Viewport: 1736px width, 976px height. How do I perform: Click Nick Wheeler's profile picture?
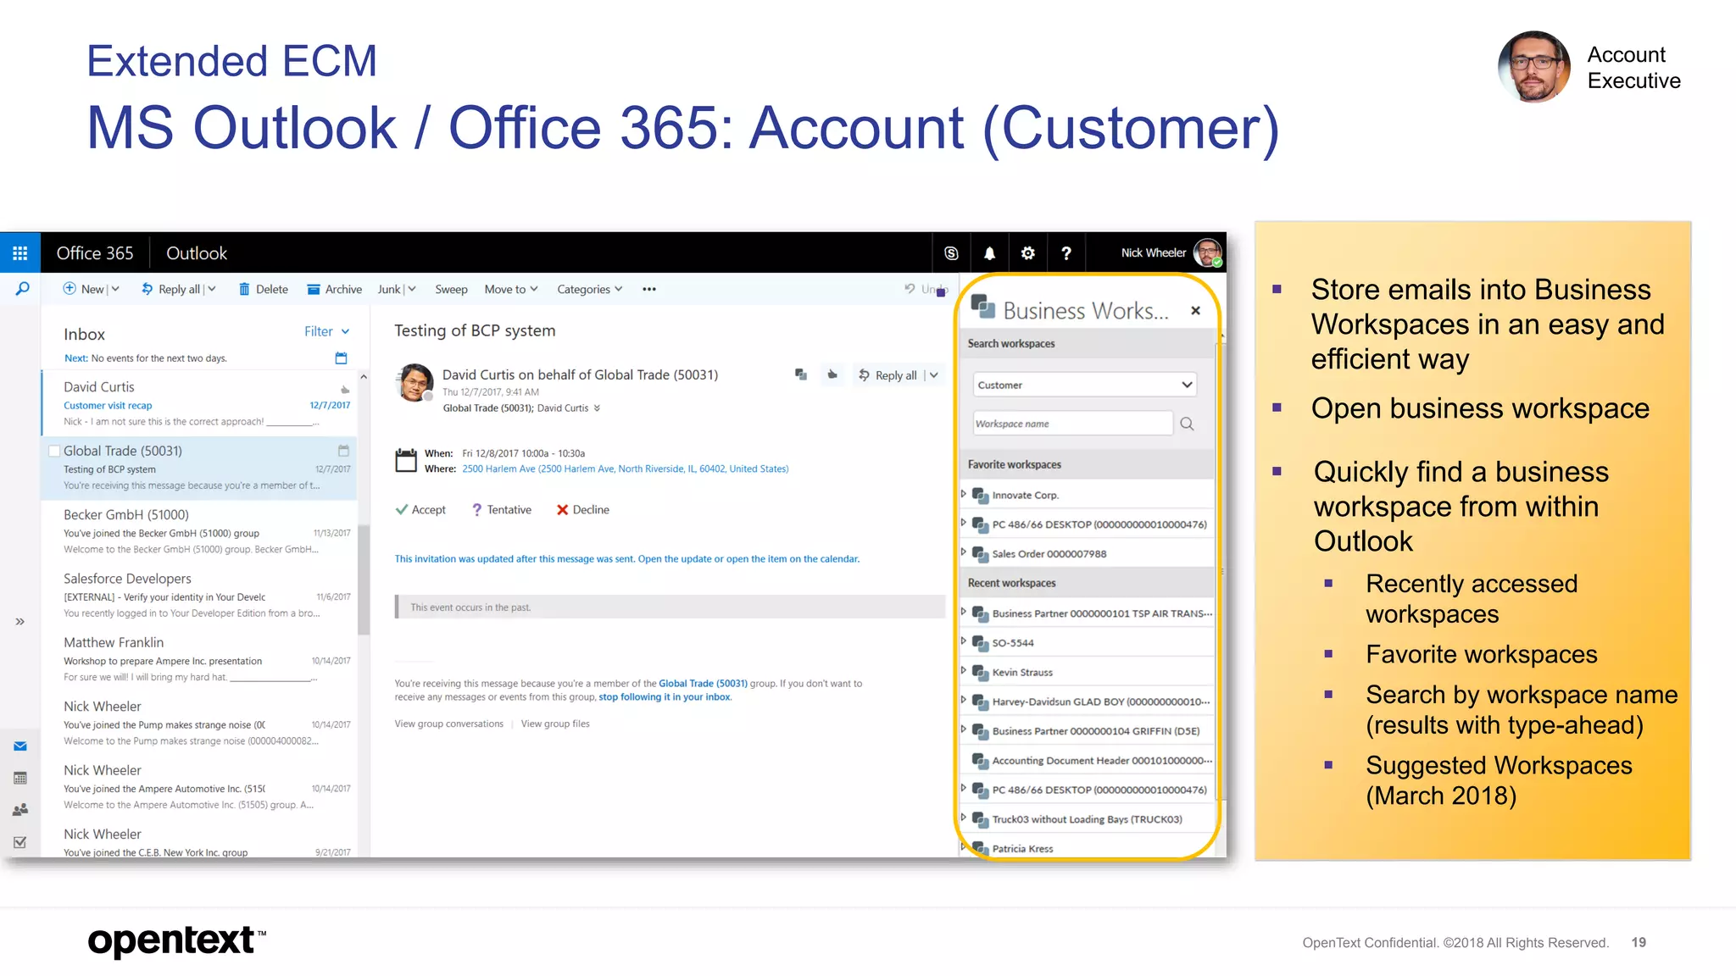[1207, 252]
